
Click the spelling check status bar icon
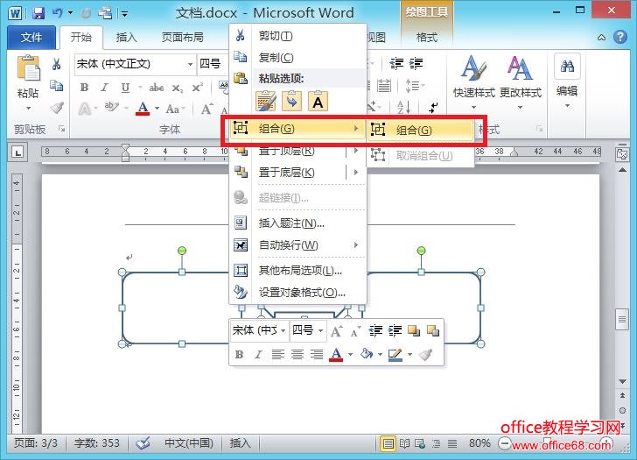click(x=143, y=443)
